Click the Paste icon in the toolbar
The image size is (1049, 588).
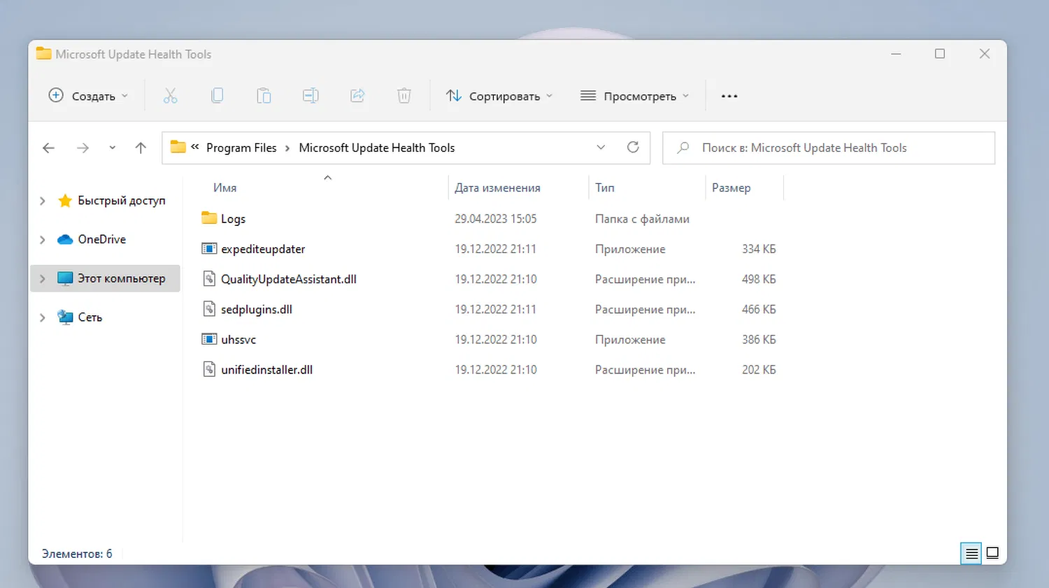pos(264,95)
